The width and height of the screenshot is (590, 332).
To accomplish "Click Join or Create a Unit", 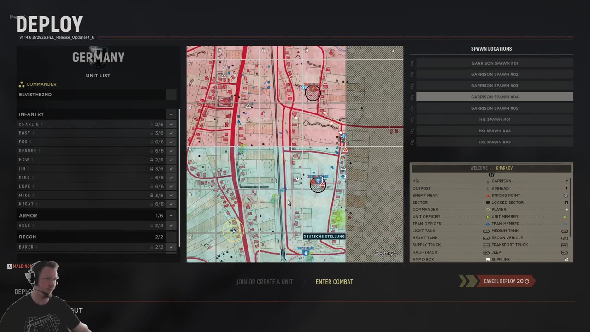I will coord(265,282).
